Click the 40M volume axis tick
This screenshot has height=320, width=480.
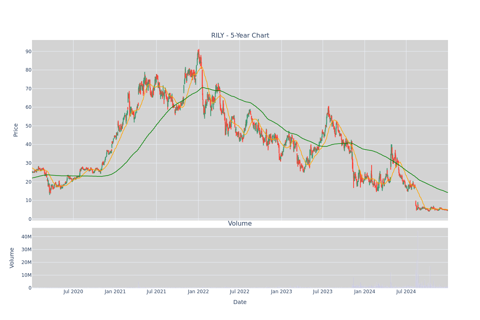[27, 237]
